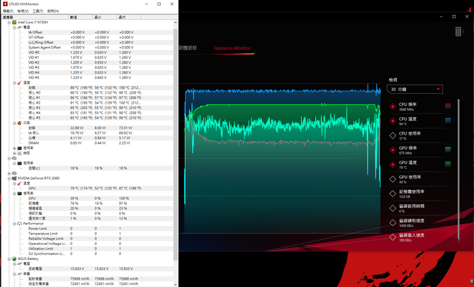Click the HWMonitor scrollbar down arrow
The width and height of the screenshot is (474, 287).
click(x=176, y=284)
